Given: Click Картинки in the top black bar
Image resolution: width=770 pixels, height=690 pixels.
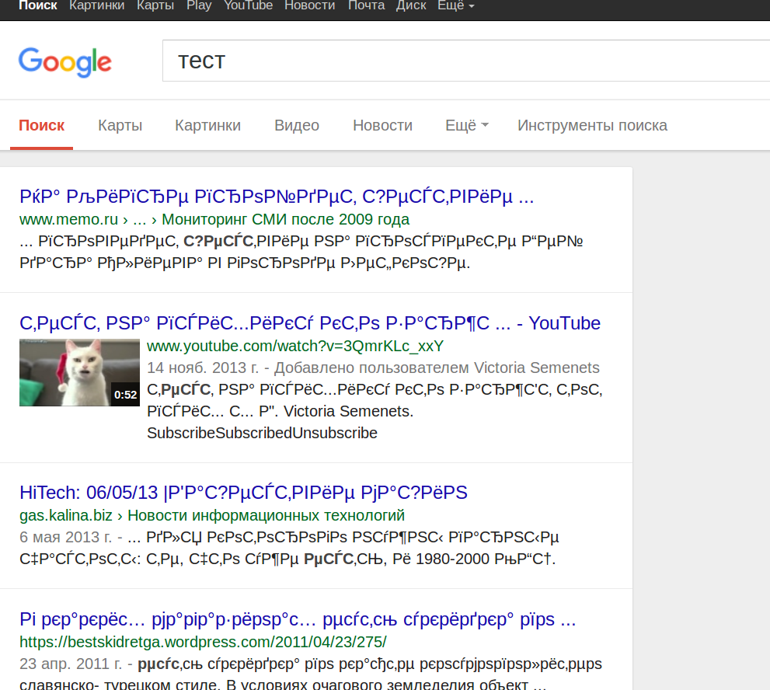Looking at the screenshot, I should [97, 6].
